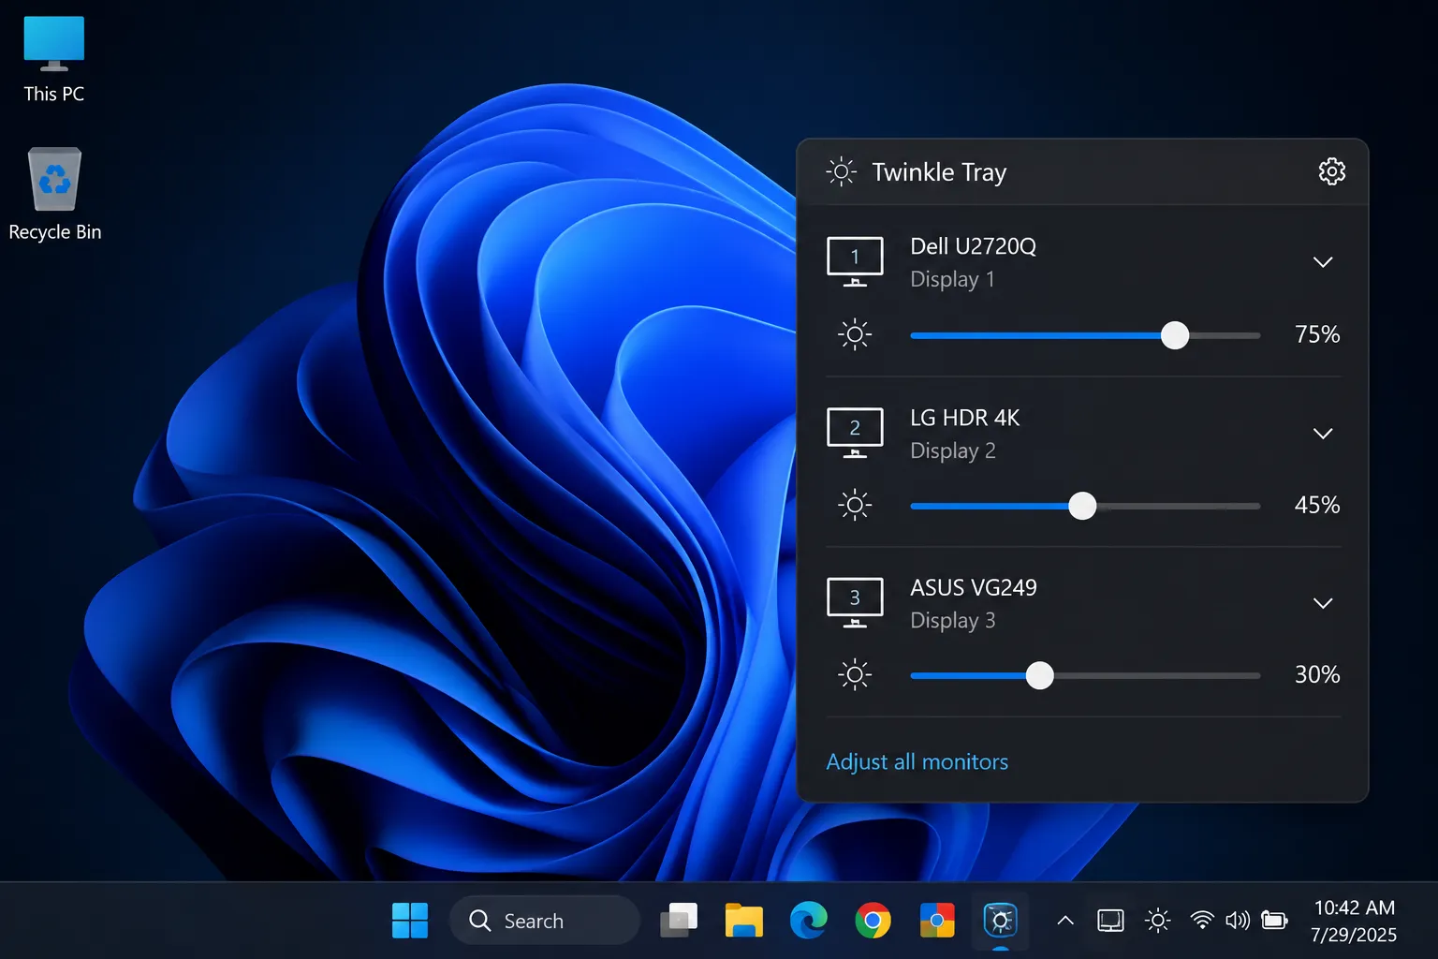
Task: Click Twinkle Tray icon in taskbar
Action: (1000, 921)
